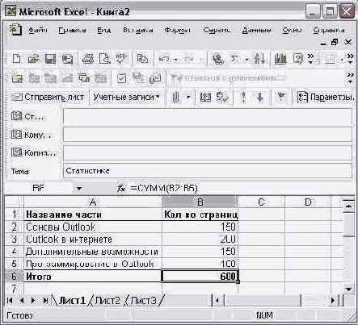
Task: Click the message flag icon
Action: tap(281, 97)
